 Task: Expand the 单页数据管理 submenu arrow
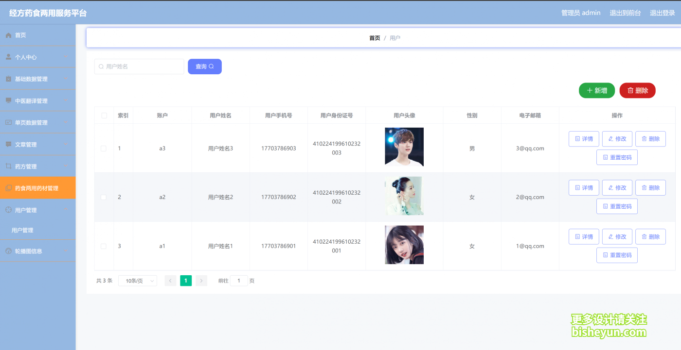tap(66, 122)
